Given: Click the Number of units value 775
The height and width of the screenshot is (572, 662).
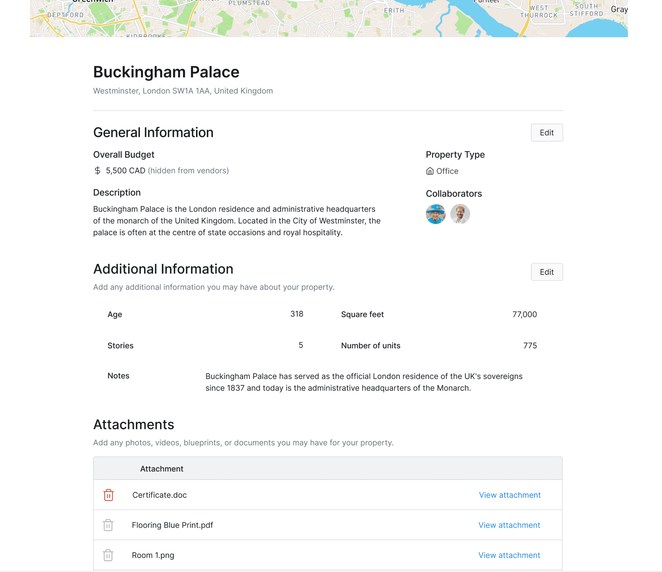Looking at the screenshot, I should point(530,345).
